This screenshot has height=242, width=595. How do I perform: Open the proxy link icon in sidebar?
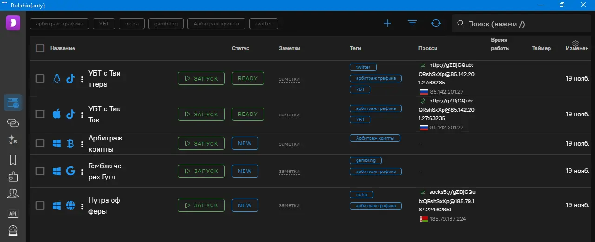pos(13,122)
